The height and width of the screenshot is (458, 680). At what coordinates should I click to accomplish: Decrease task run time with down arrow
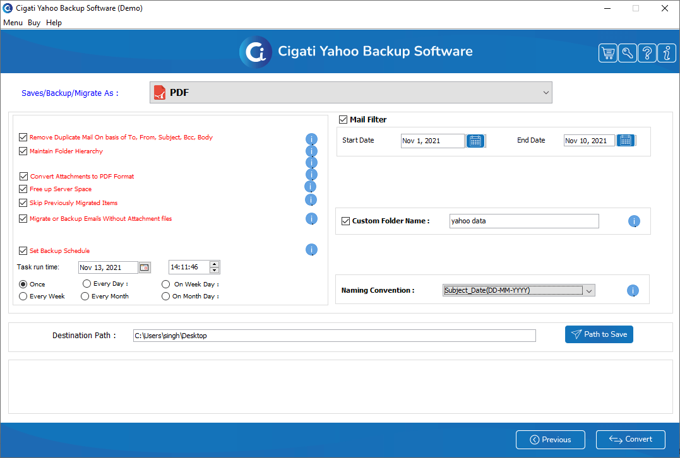tap(214, 271)
